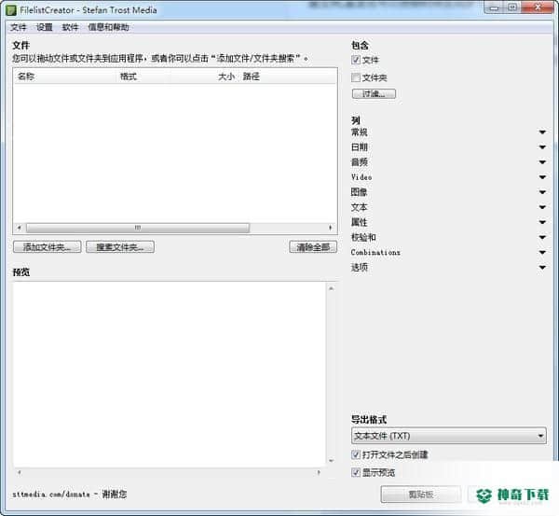Open the 设置 menu
The width and height of the screenshot is (559, 516).
tap(45, 27)
